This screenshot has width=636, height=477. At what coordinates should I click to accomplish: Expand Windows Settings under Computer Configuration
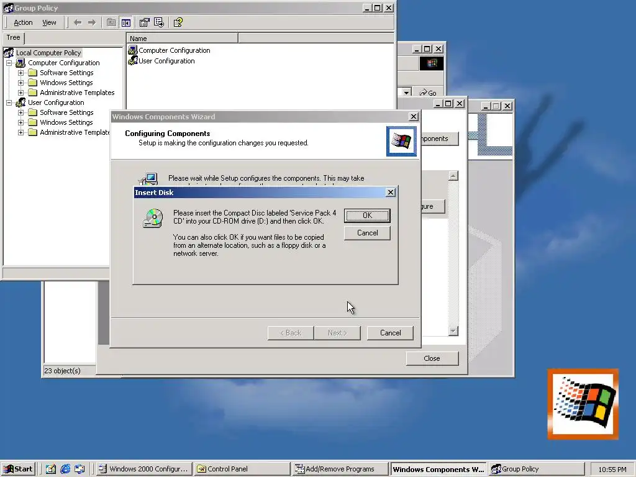tap(20, 83)
